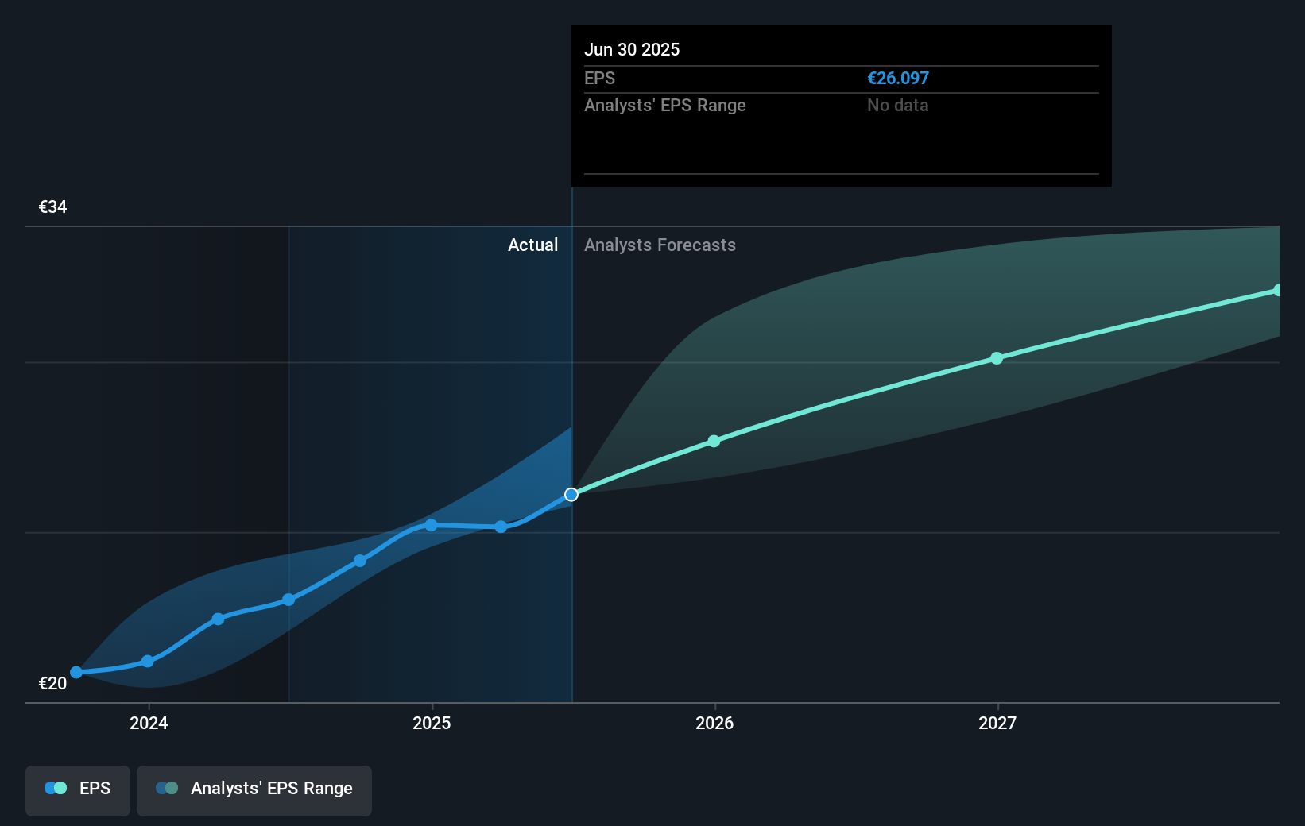This screenshot has width=1305, height=826.
Task: Toggle the EPS series visibility
Action: (77, 791)
